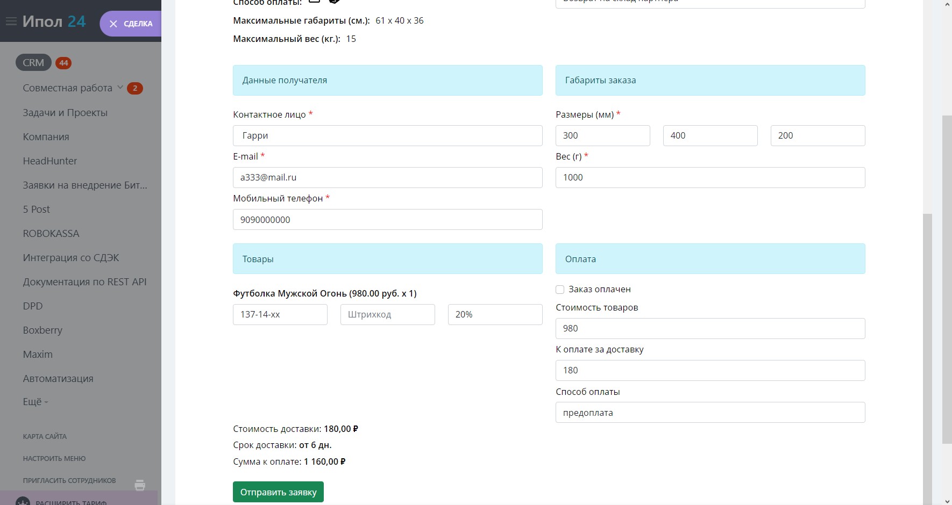Click the Карта сайта link
The height and width of the screenshot is (505, 952).
pyautogui.click(x=45, y=437)
